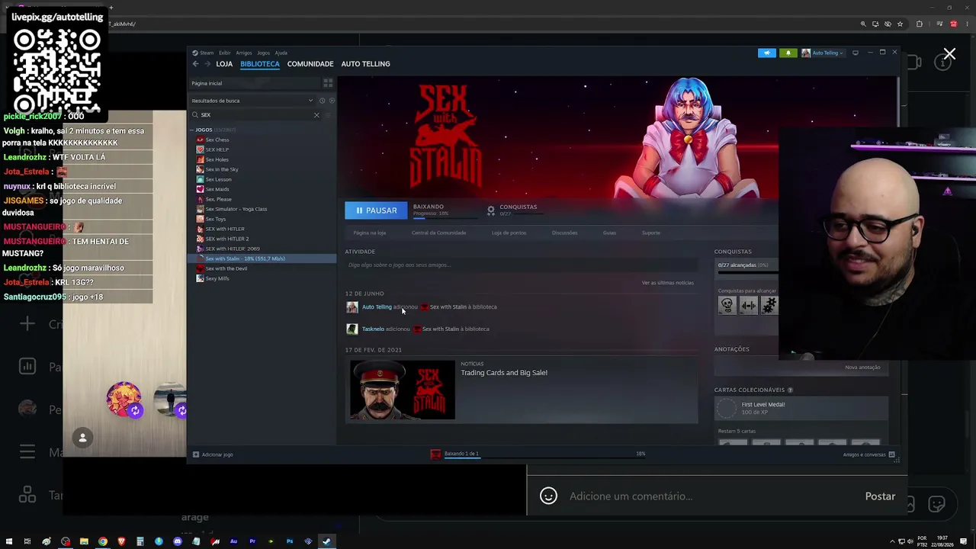Click Adicionar jogo at the bottom
976x549 pixels.
[213, 454]
